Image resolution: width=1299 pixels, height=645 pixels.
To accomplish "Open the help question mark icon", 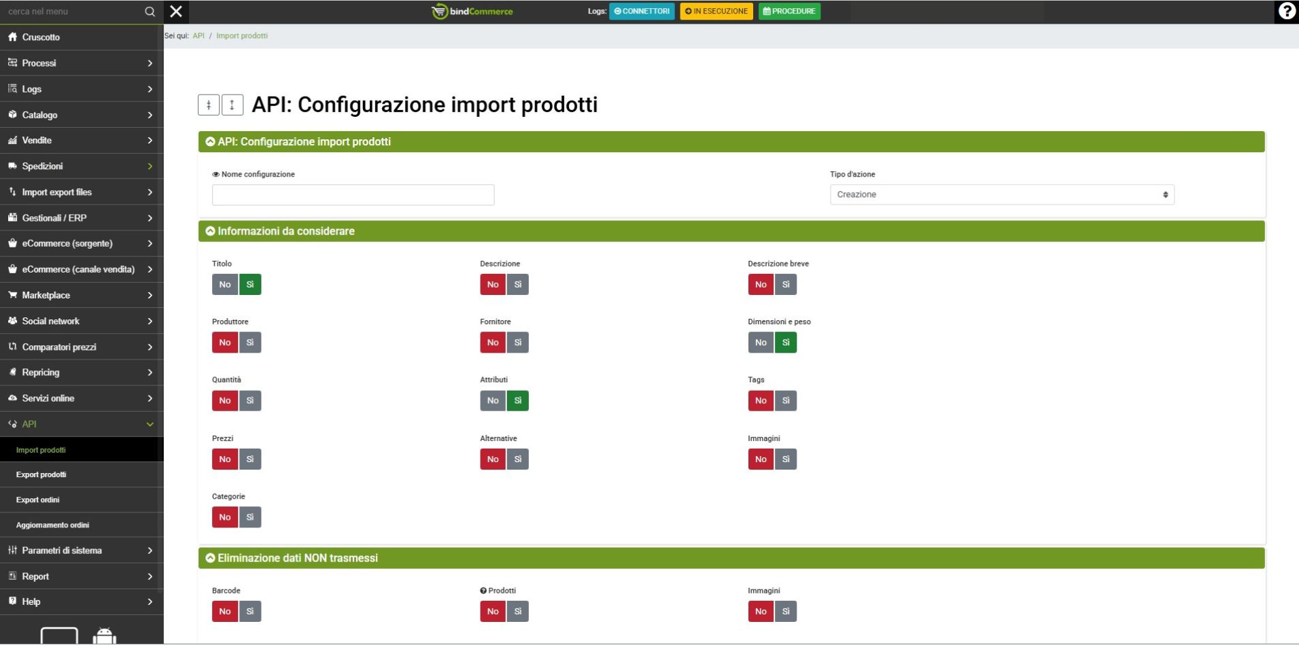I will click(1286, 12).
